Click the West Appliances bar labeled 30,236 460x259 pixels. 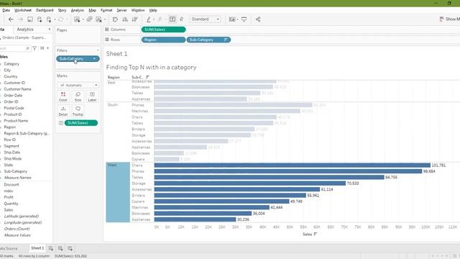coord(195,219)
